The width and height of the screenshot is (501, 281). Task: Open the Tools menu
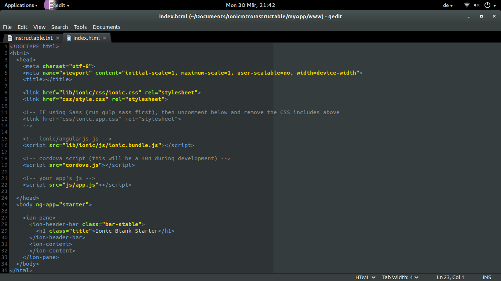pos(80,27)
